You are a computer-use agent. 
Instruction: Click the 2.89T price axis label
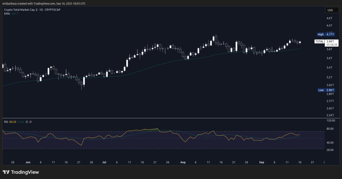pyautogui.click(x=330, y=94)
